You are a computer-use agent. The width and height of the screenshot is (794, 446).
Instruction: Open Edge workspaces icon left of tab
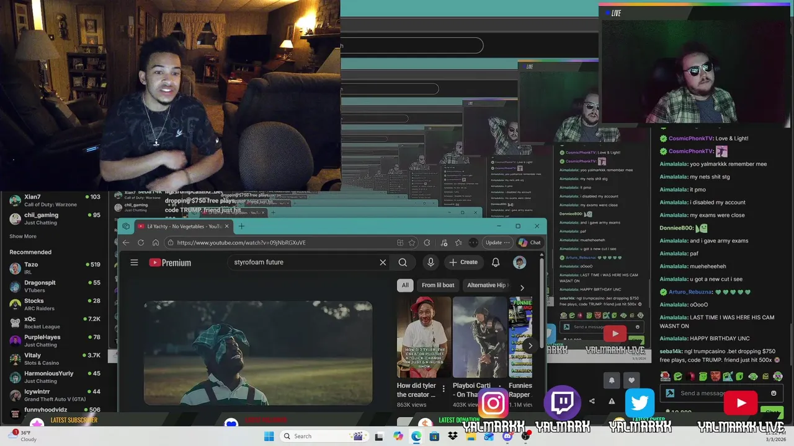126,226
